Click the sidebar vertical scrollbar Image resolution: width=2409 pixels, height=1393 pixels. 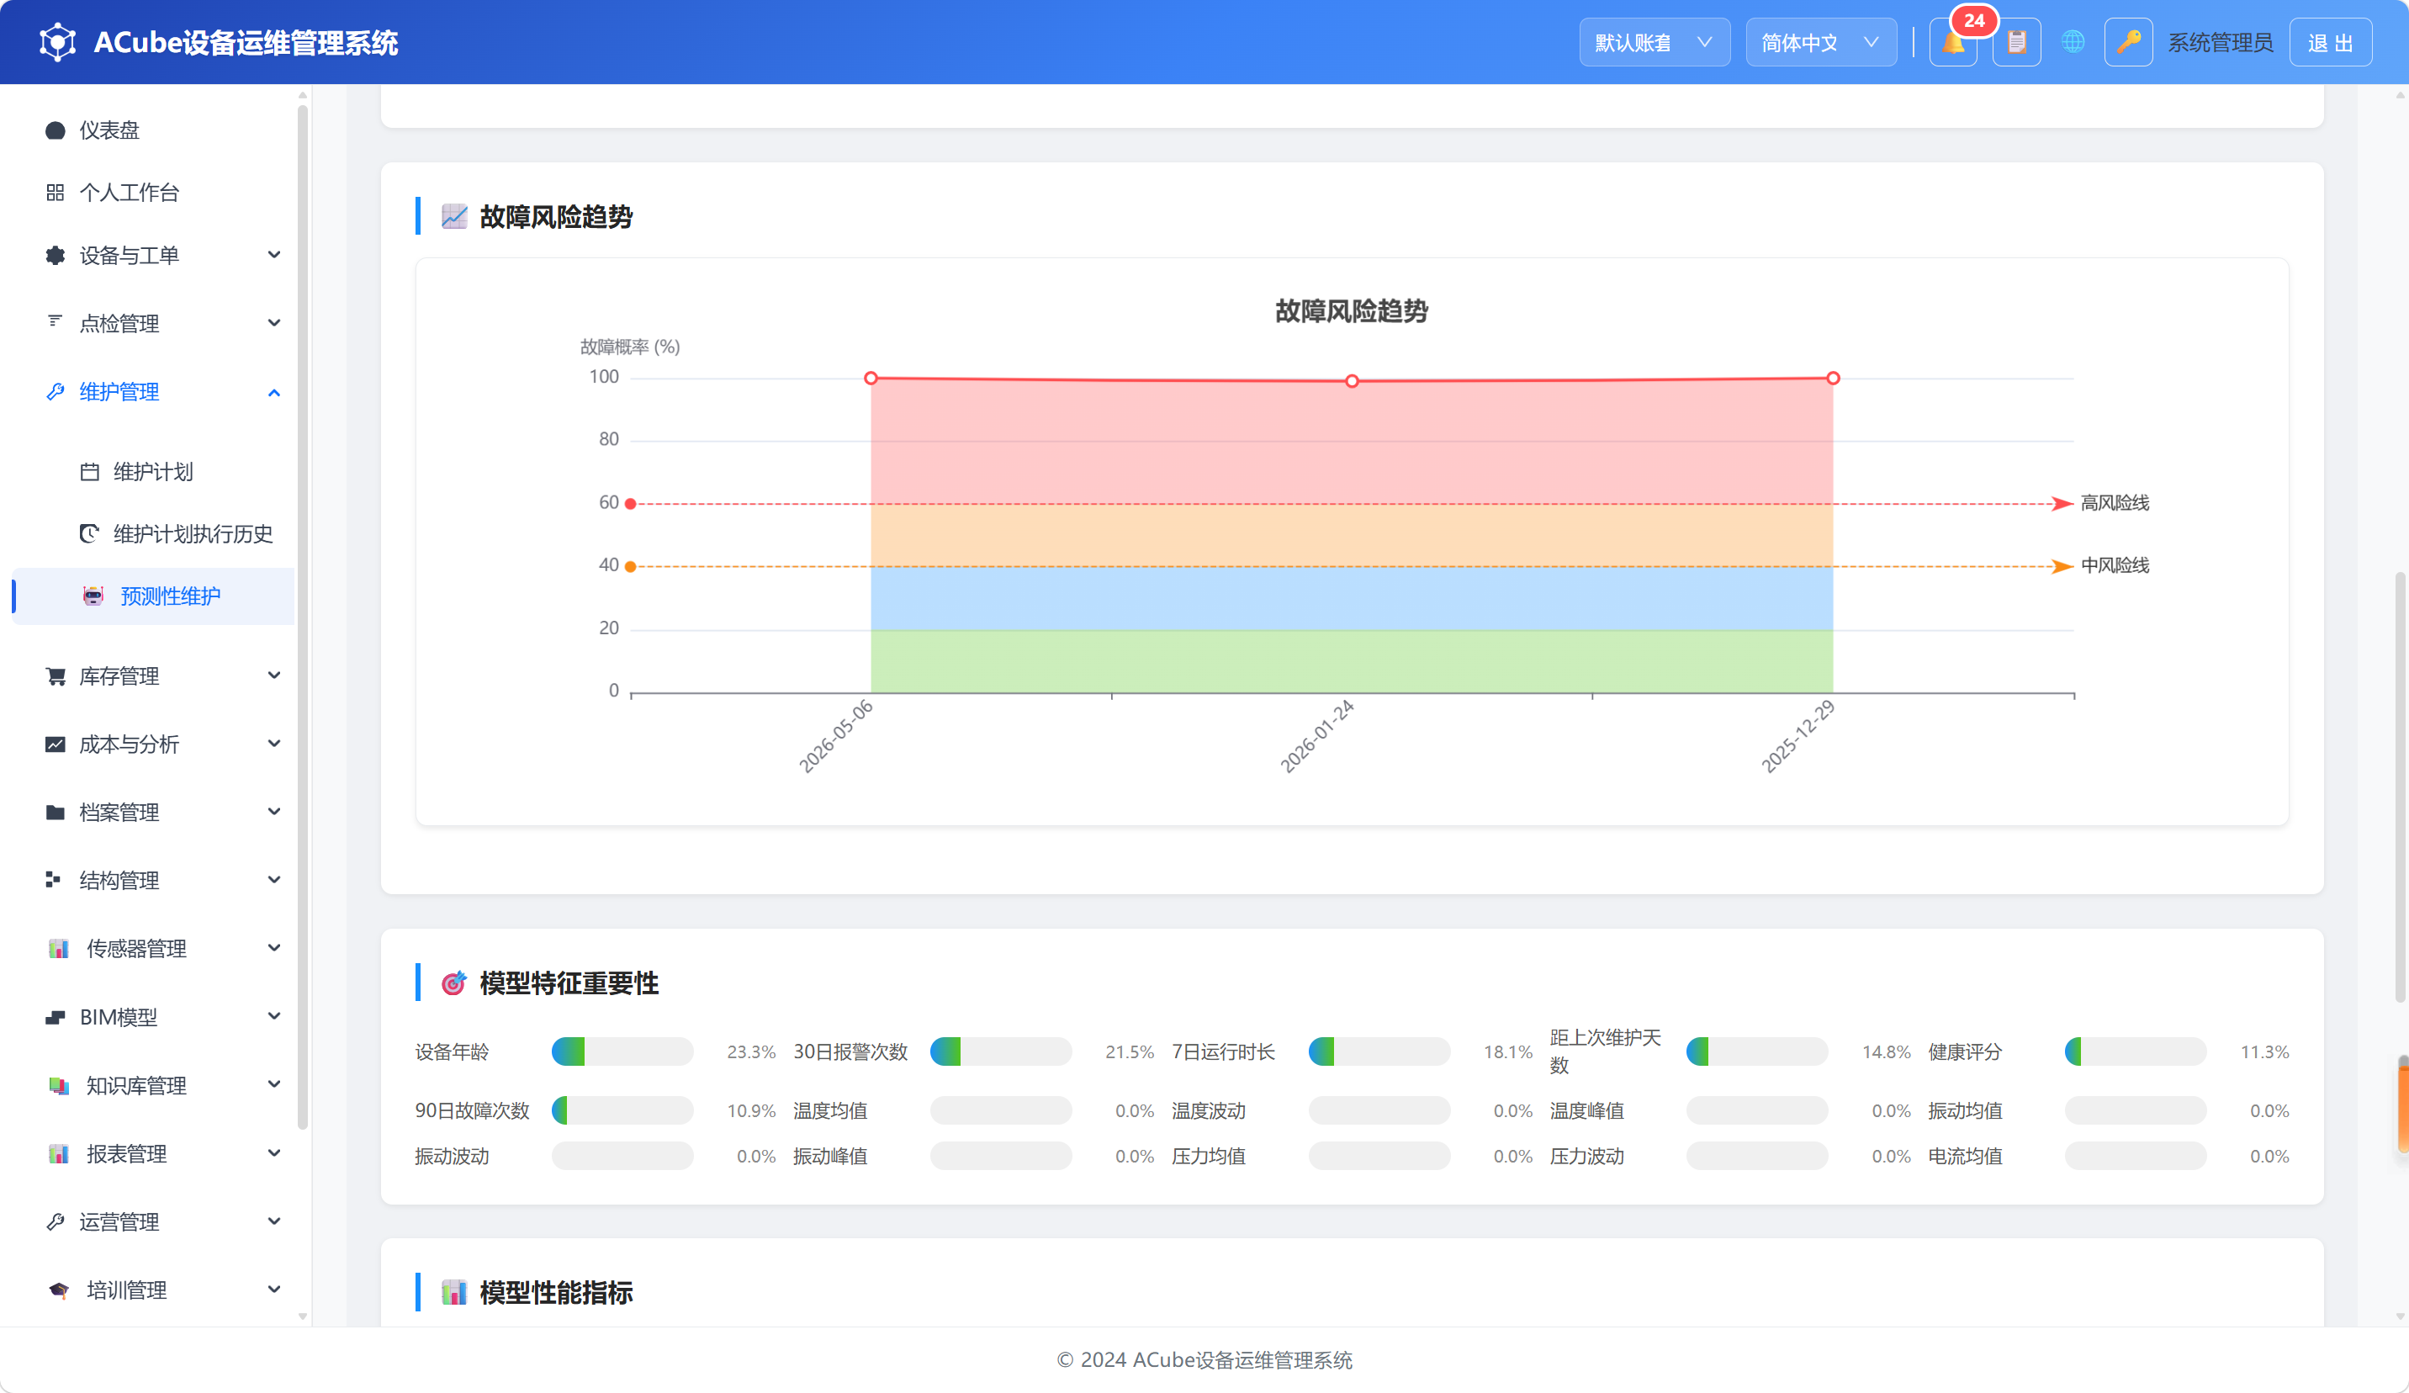point(302,617)
